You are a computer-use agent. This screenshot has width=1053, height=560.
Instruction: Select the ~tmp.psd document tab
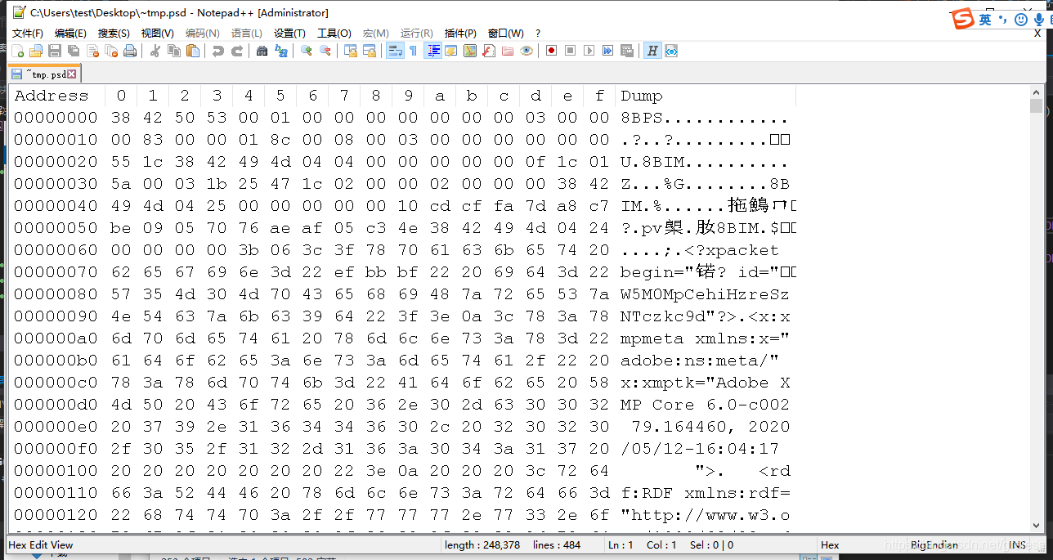click(x=44, y=74)
